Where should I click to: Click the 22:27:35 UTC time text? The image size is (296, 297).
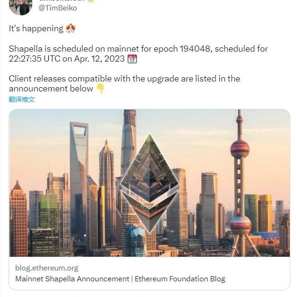point(35,59)
